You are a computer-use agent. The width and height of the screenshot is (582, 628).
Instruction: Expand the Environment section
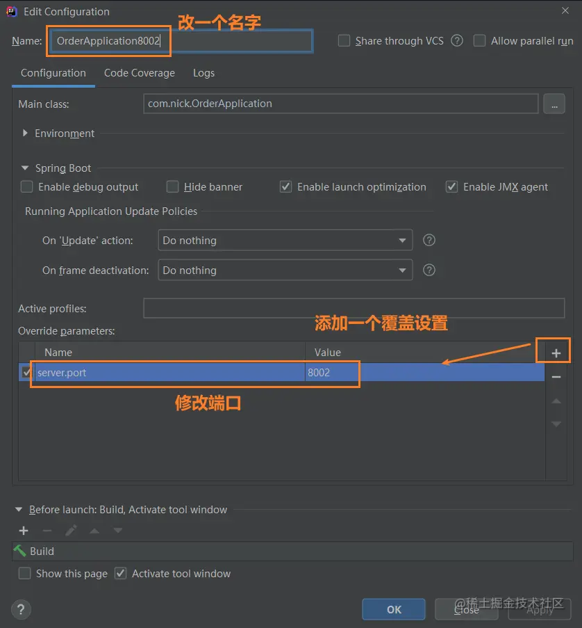(x=25, y=133)
